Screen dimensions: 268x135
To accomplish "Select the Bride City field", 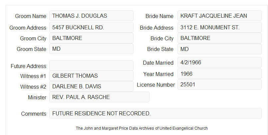I will click(219, 38).
